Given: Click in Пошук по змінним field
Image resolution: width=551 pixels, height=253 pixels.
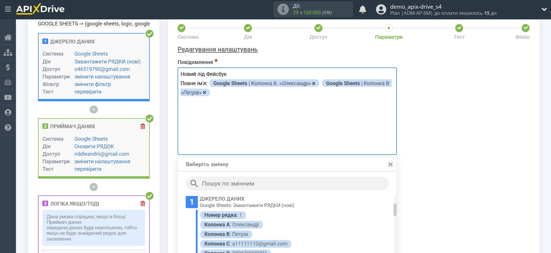Looking at the screenshot, I should coord(287,184).
